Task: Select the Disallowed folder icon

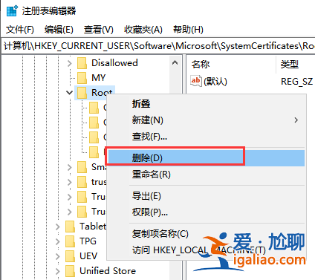Action: pyautogui.click(x=82, y=63)
